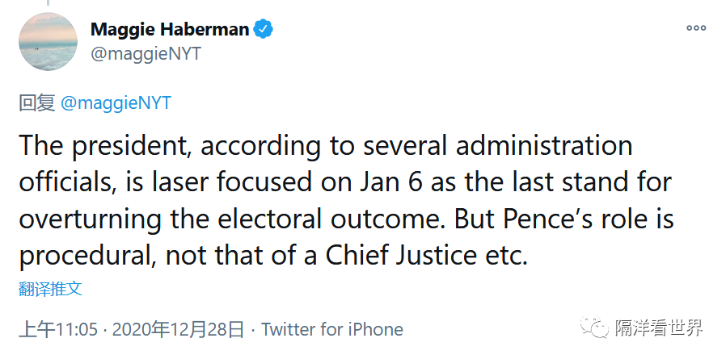Click the WeChat logo watermark icon
Viewport: 726px width, 359px height.
coord(595,326)
